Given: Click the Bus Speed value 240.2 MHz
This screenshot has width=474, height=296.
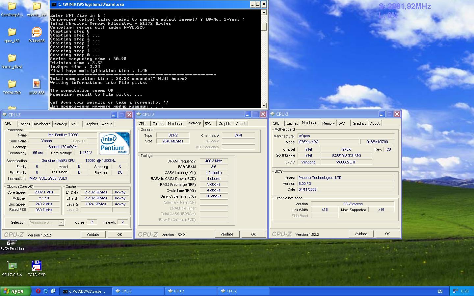Looking at the screenshot, I should click(44, 204).
